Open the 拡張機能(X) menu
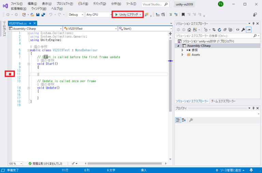The width and height of the screenshot is (262, 173). point(18,9)
